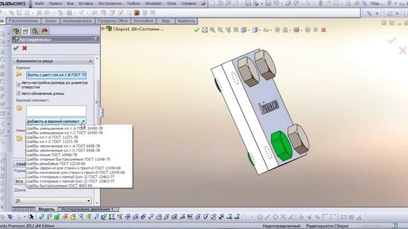Expand the lightbulb help dropdown arrow

(x=395, y=3)
